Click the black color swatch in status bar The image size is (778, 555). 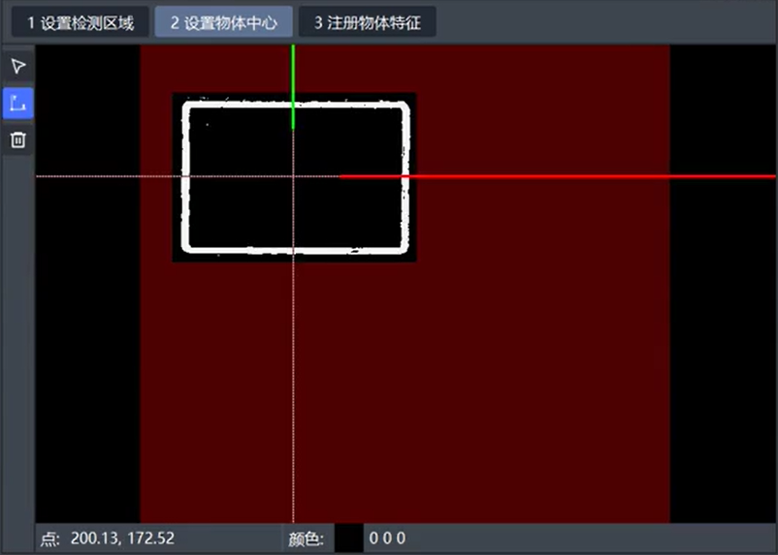pos(349,539)
